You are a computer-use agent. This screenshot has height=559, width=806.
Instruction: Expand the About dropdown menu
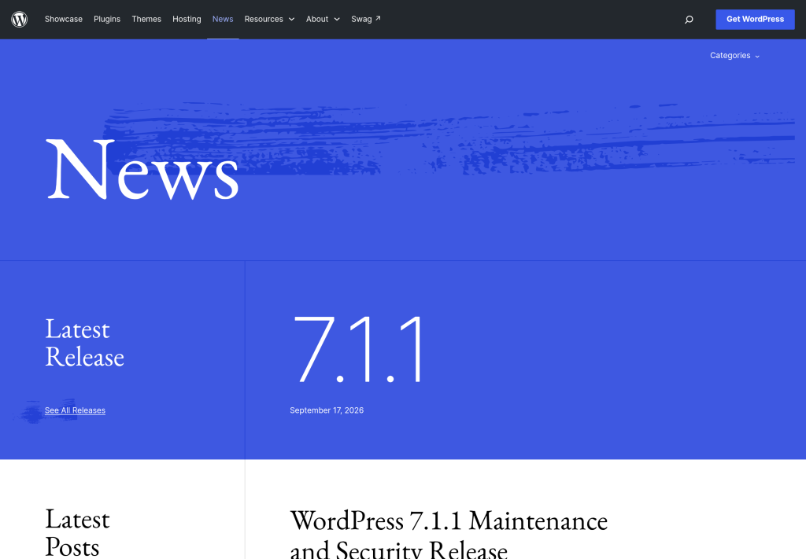(323, 19)
